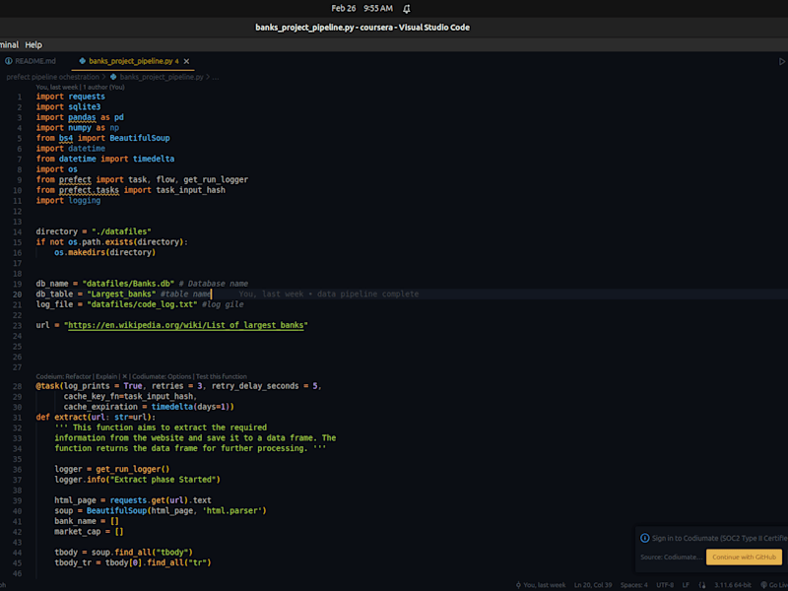Select Python interpreter 3.11.6 64-bit

(733, 585)
